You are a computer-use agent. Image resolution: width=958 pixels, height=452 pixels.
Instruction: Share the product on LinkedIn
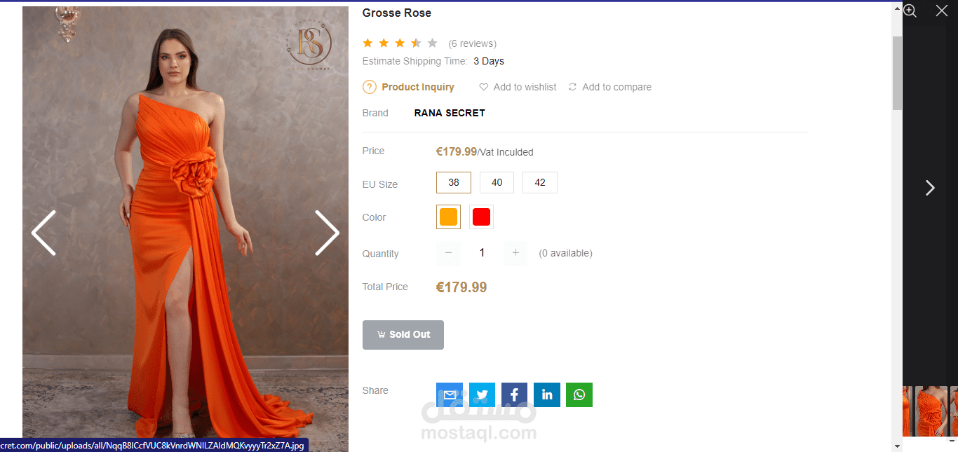tap(547, 395)
